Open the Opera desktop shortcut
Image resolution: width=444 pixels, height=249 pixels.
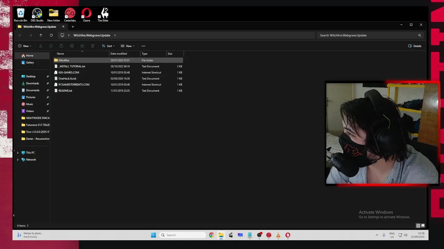click(x=86, y=15)
